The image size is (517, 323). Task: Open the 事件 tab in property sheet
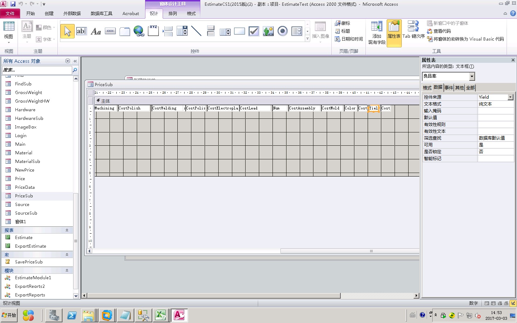click(x=448, y=88)
